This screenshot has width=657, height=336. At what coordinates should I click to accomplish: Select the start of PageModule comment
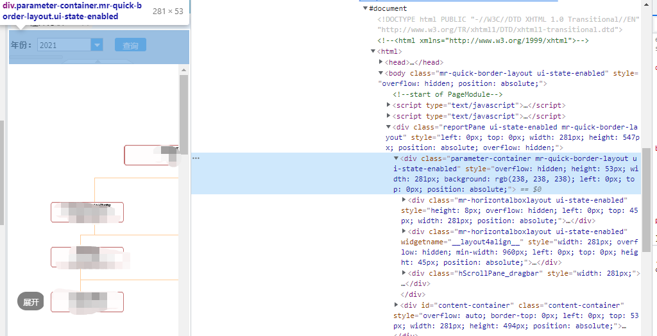tap(447, 94)
